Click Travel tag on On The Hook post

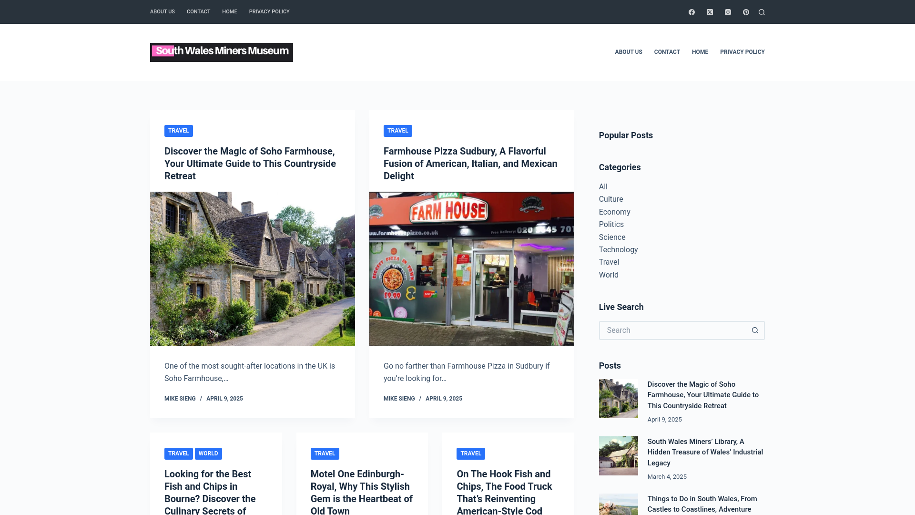tap(471, 453)
